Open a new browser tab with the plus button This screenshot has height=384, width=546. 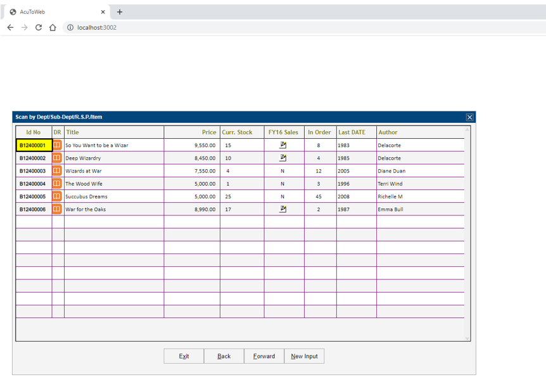click(x=120, y=11)
